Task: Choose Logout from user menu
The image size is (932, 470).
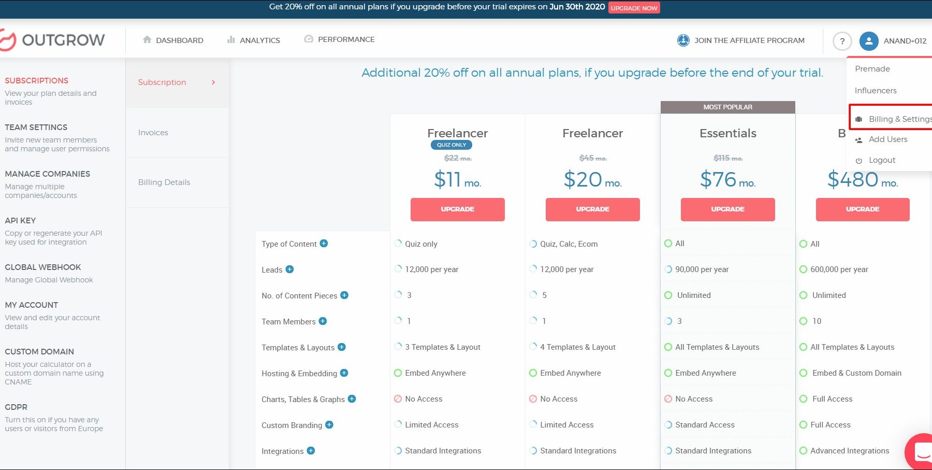Action: (x=882, y=160)
